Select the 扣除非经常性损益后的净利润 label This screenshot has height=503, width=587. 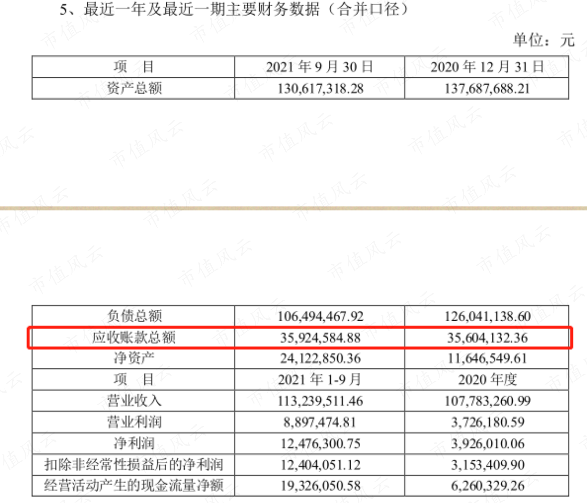tap(134, 464)
